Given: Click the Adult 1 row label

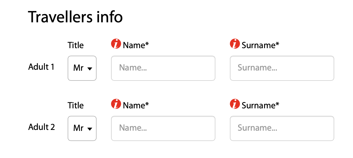Looking at the screenshot, I should 41,67.
